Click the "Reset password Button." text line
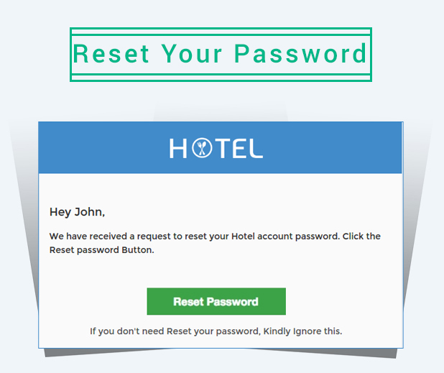The image size is (444, 373). pos(101,251)
